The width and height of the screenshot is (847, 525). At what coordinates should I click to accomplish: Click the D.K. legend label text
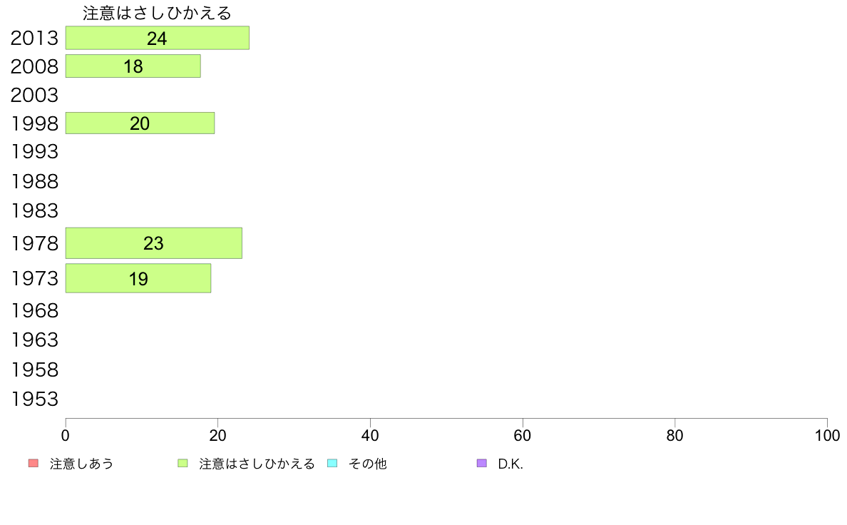pos(510,464)
